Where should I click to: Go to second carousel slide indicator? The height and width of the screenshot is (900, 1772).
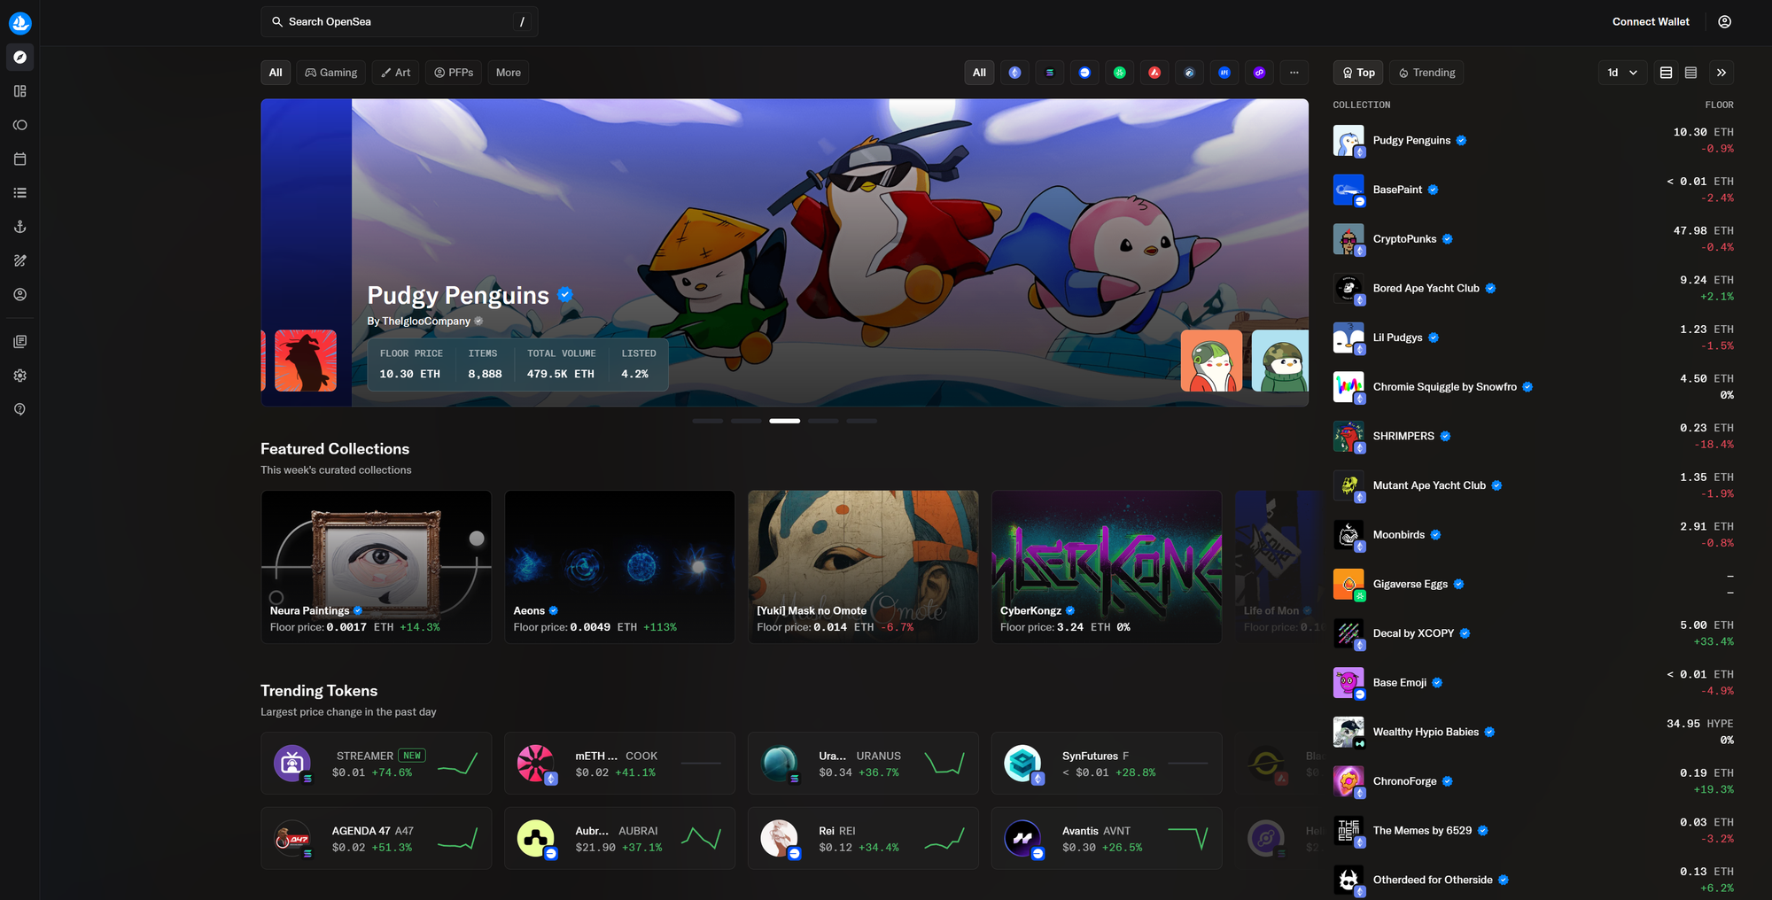click(x=746, y=421)
